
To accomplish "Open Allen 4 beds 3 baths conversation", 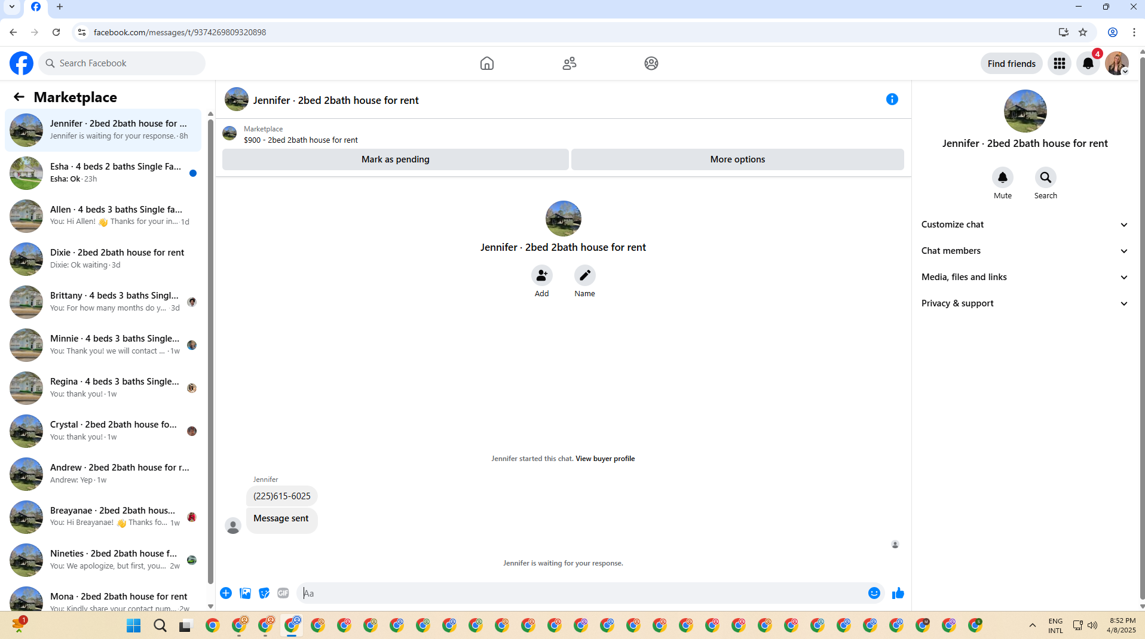I will [x=103, y=216].
